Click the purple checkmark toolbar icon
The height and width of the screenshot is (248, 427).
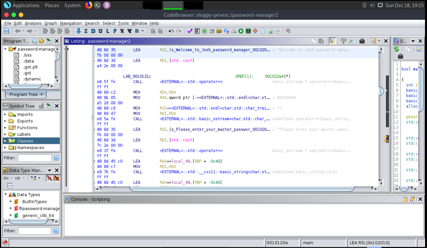[190, 31]
